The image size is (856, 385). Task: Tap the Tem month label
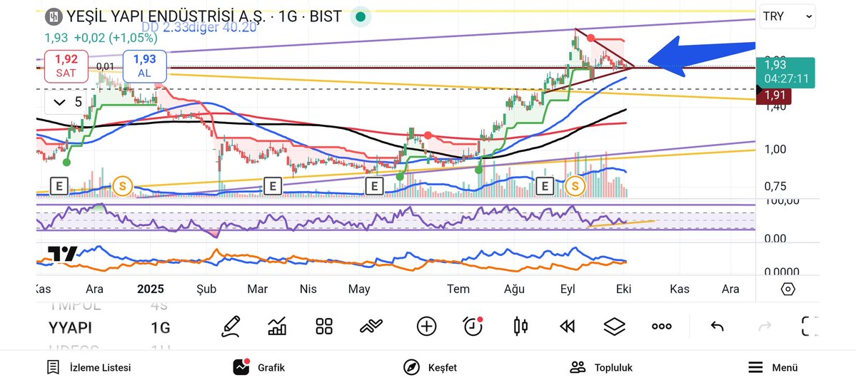tap(458, 289)
